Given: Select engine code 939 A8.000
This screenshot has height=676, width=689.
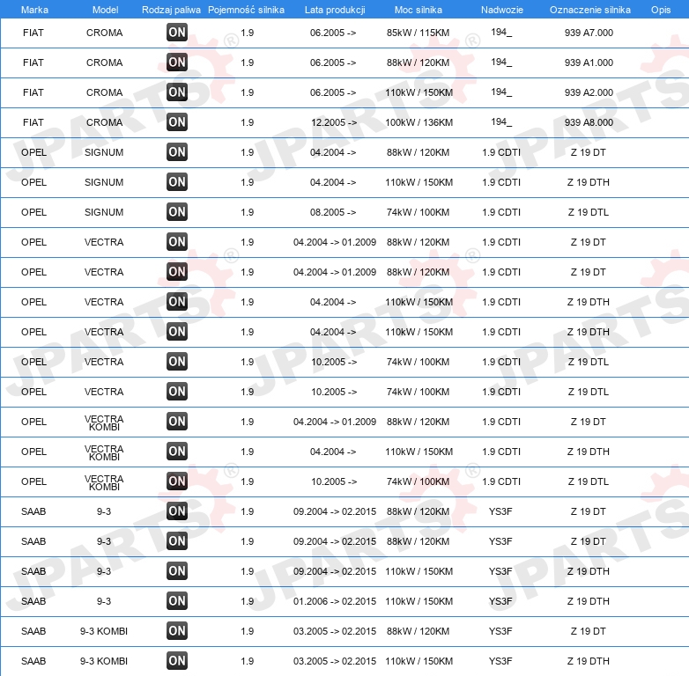Looking at the screenshot, I should pyautogui.click(x=589, y=122).
